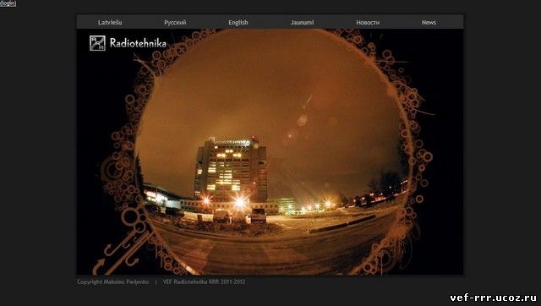Switch site language to Latviešu
The width and height of the screenshot is (541, 306).
(x=110, y=23)
